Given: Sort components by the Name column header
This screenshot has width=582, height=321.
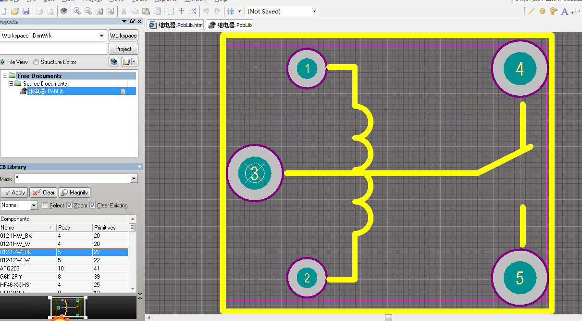Looking at the screenshot, I should (27, 228).
